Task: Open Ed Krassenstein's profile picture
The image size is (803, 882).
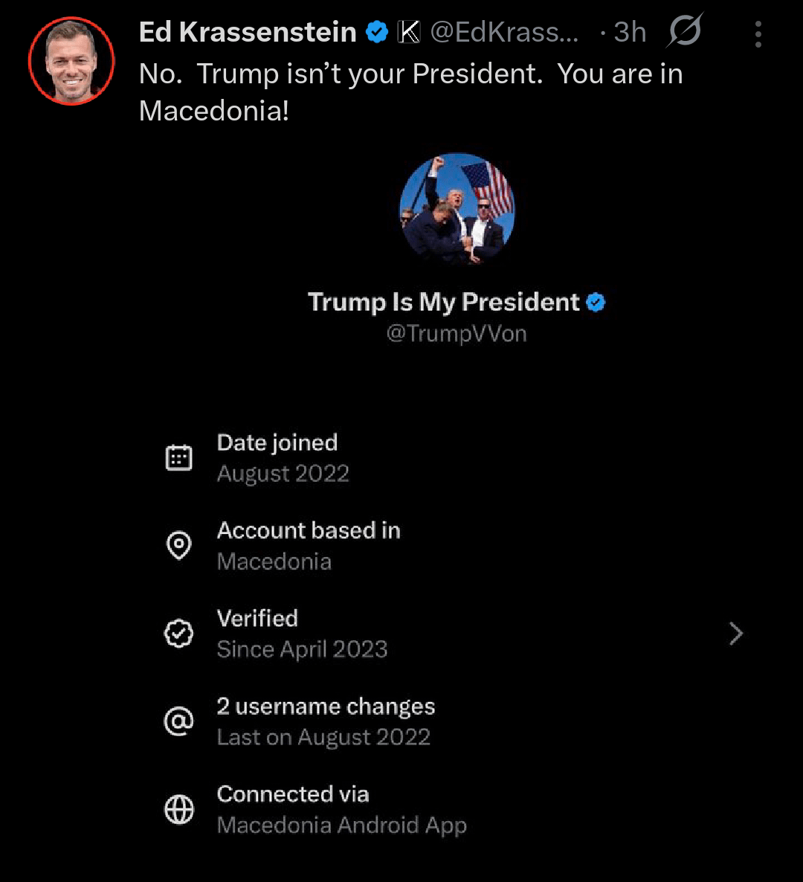Action: tap(71, 60)
